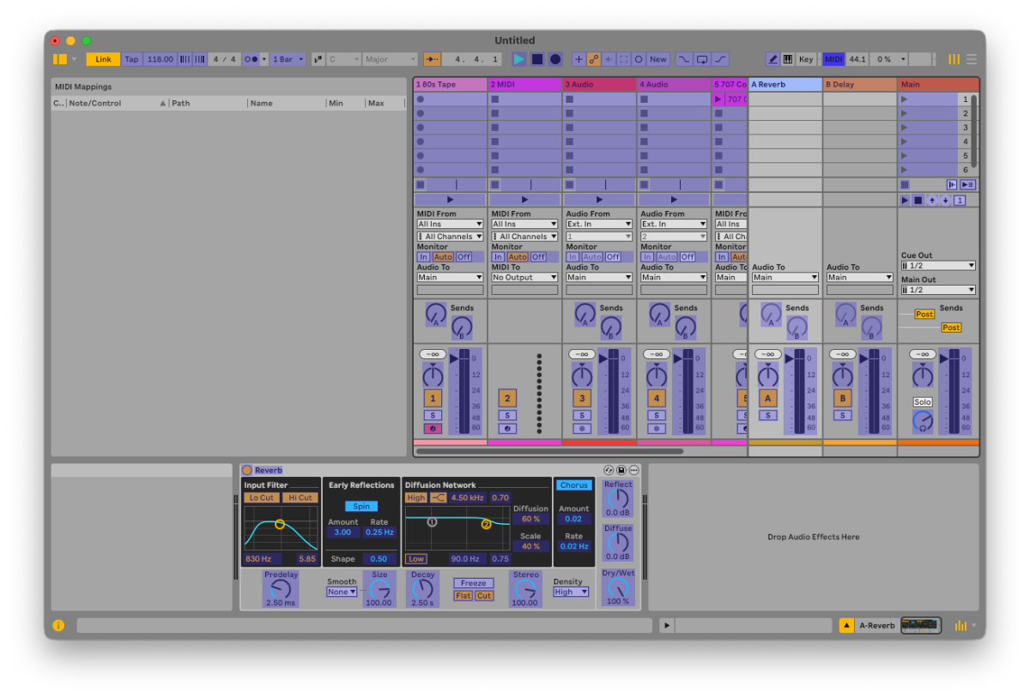This screenshot has height=698, width=1030.
Task: Click the Arrangement Record button
Action: point(555,59)
